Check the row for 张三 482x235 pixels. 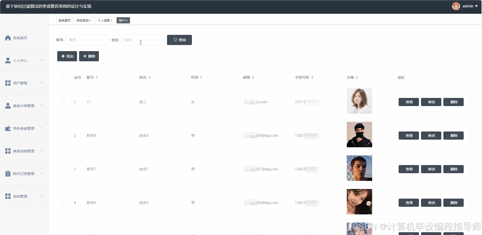(63, 102)
